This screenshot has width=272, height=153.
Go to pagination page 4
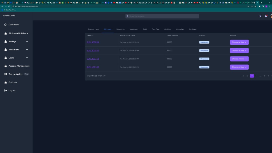point(256,76)
